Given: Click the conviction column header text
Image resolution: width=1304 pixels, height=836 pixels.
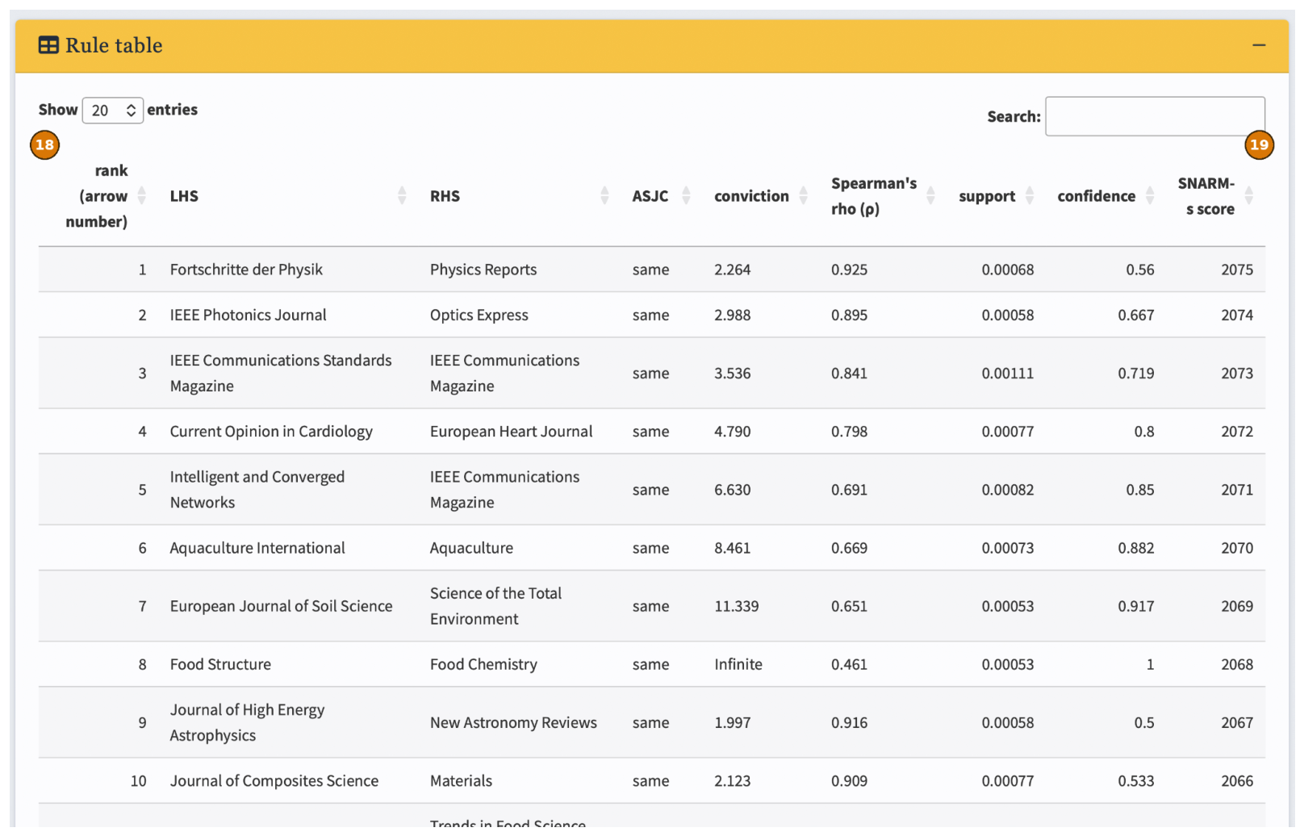Looking at the screenshot, I should [x=751, y=196].
